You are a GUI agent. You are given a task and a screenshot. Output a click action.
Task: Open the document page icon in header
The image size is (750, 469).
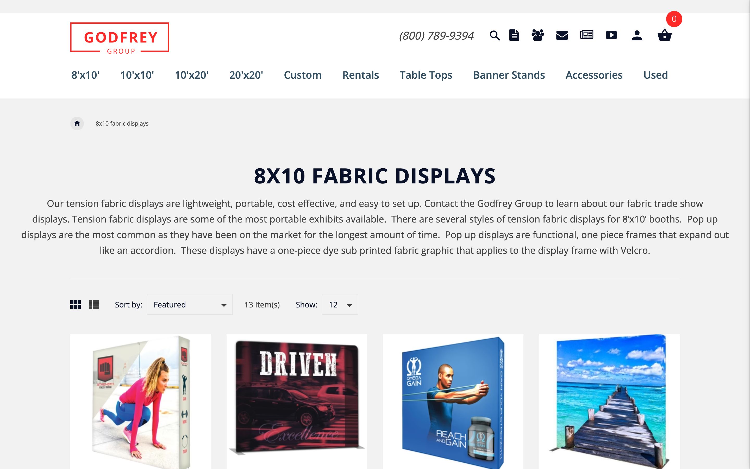click(514, 35)
